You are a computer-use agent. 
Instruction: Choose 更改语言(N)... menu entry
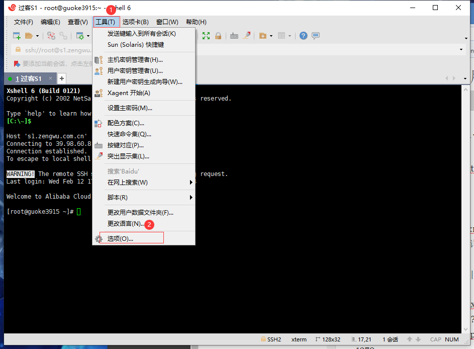pyautogui.click(x=125, y=223)
